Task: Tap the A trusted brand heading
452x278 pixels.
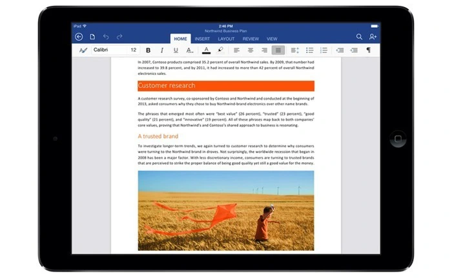Action: tap(158, 136)
